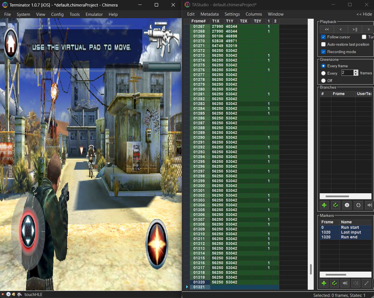Image resolution: width=374 pixels, height=298 pixels.
Task: Tap the home icon in the game view
Action: click(10, 44)
